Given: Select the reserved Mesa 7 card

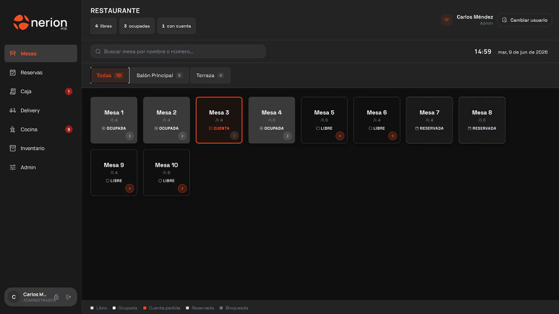Looking at the screenshot, I should click(x=429, y=120).
